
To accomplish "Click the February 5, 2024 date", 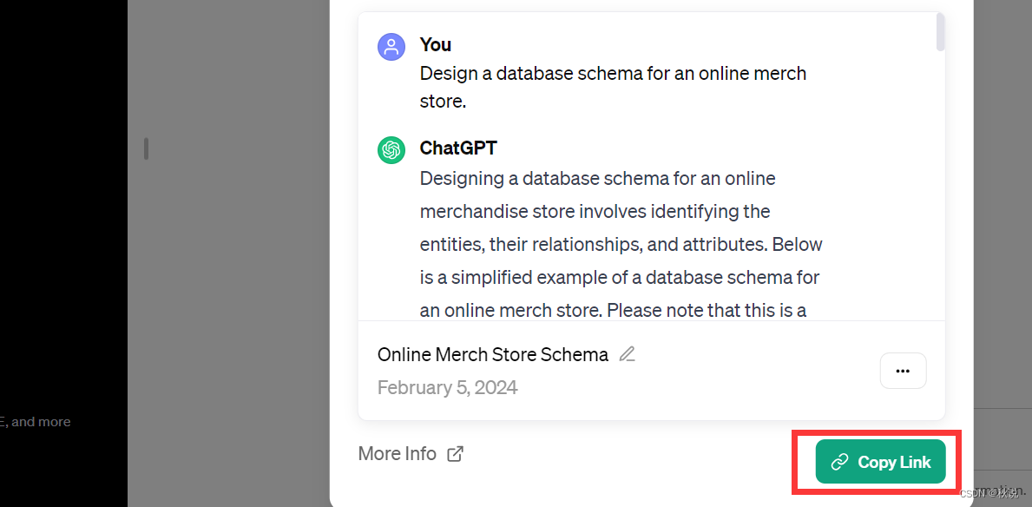I will 447,387.
